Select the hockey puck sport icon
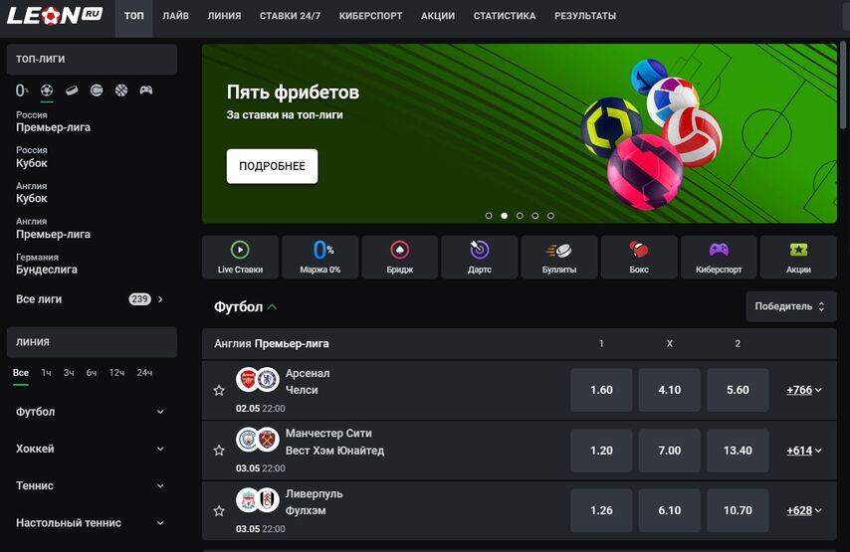 72,91
